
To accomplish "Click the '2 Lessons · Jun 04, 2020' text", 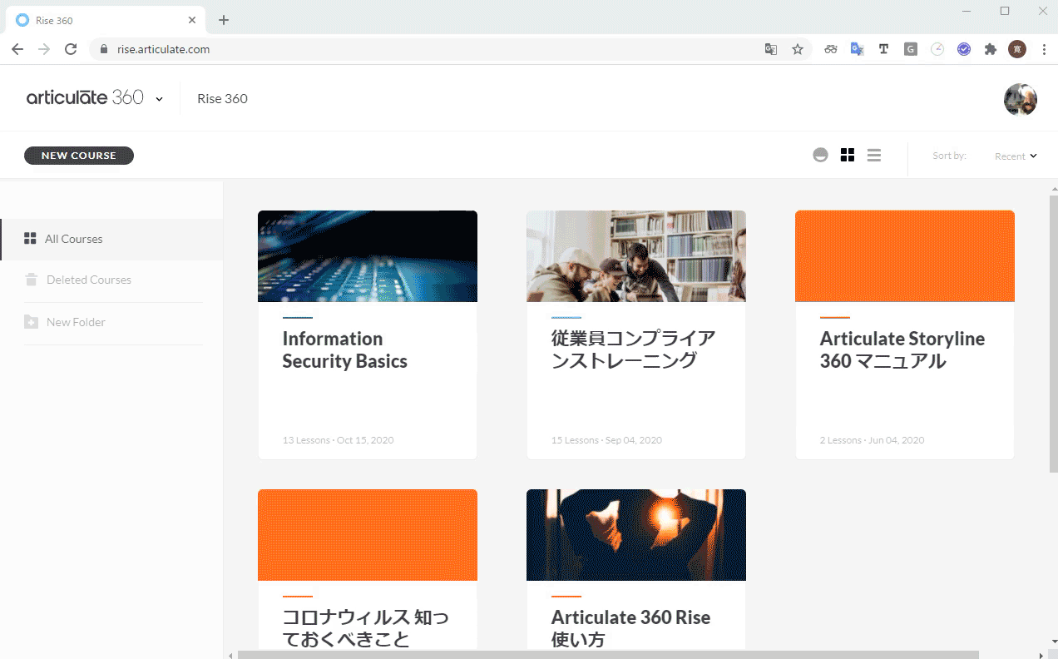I will [872, 440].
